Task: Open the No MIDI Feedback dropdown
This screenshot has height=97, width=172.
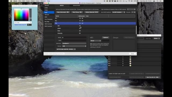Action: coord(119,12)
